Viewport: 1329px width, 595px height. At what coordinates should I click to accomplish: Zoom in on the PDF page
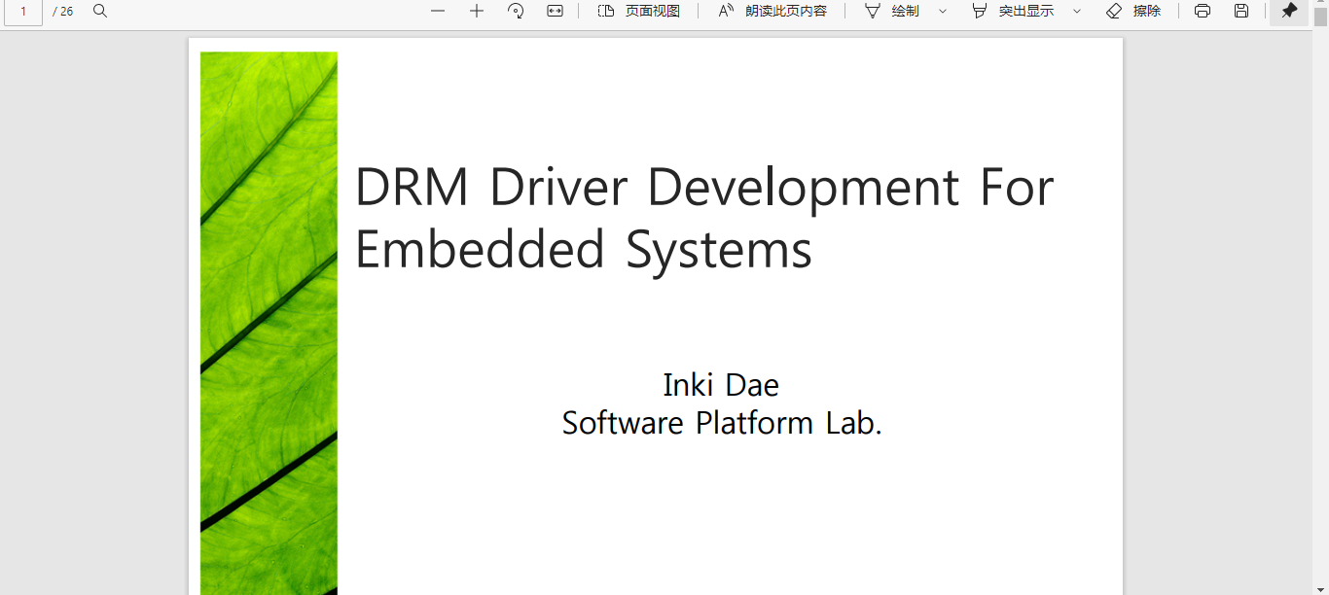pos(476,11)
